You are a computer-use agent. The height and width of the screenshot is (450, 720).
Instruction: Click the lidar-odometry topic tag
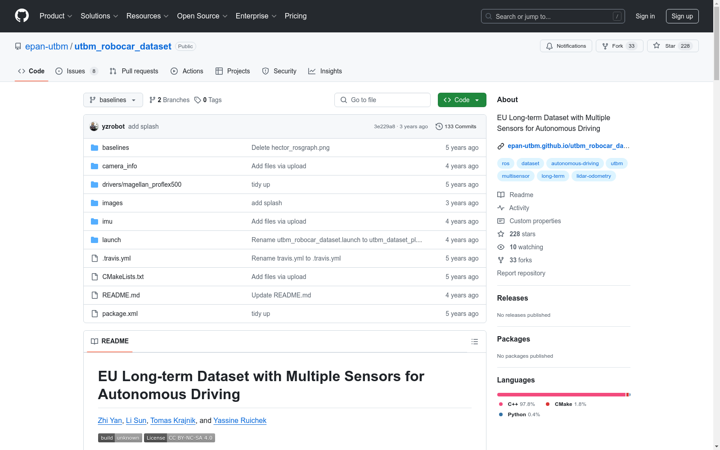[594, 176]
